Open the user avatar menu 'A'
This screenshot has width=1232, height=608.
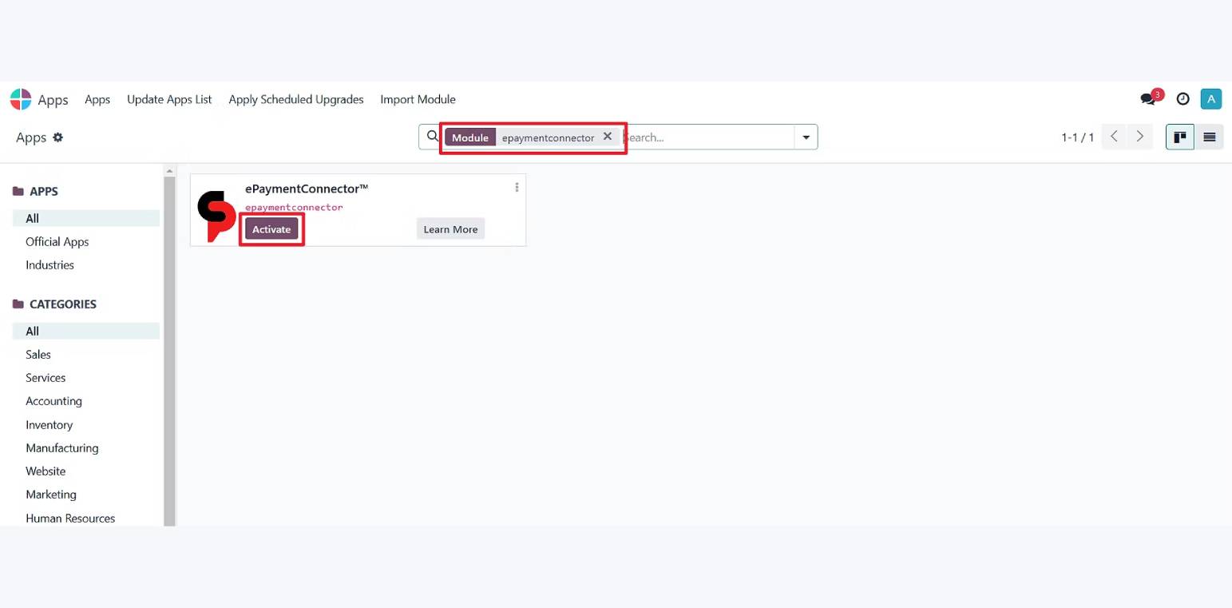click(x=1211, y=99)
